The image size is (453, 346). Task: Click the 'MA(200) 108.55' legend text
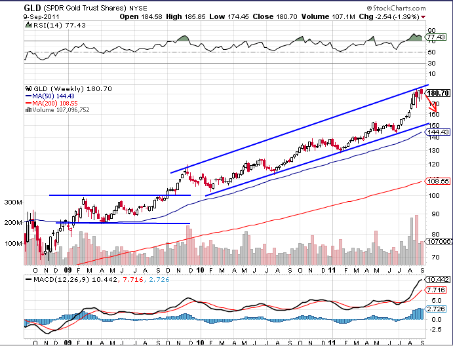click(55, 103)
